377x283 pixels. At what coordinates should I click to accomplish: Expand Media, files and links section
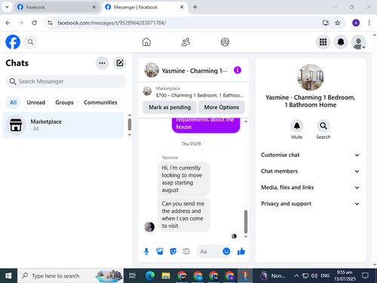click(x=310, y=187)
